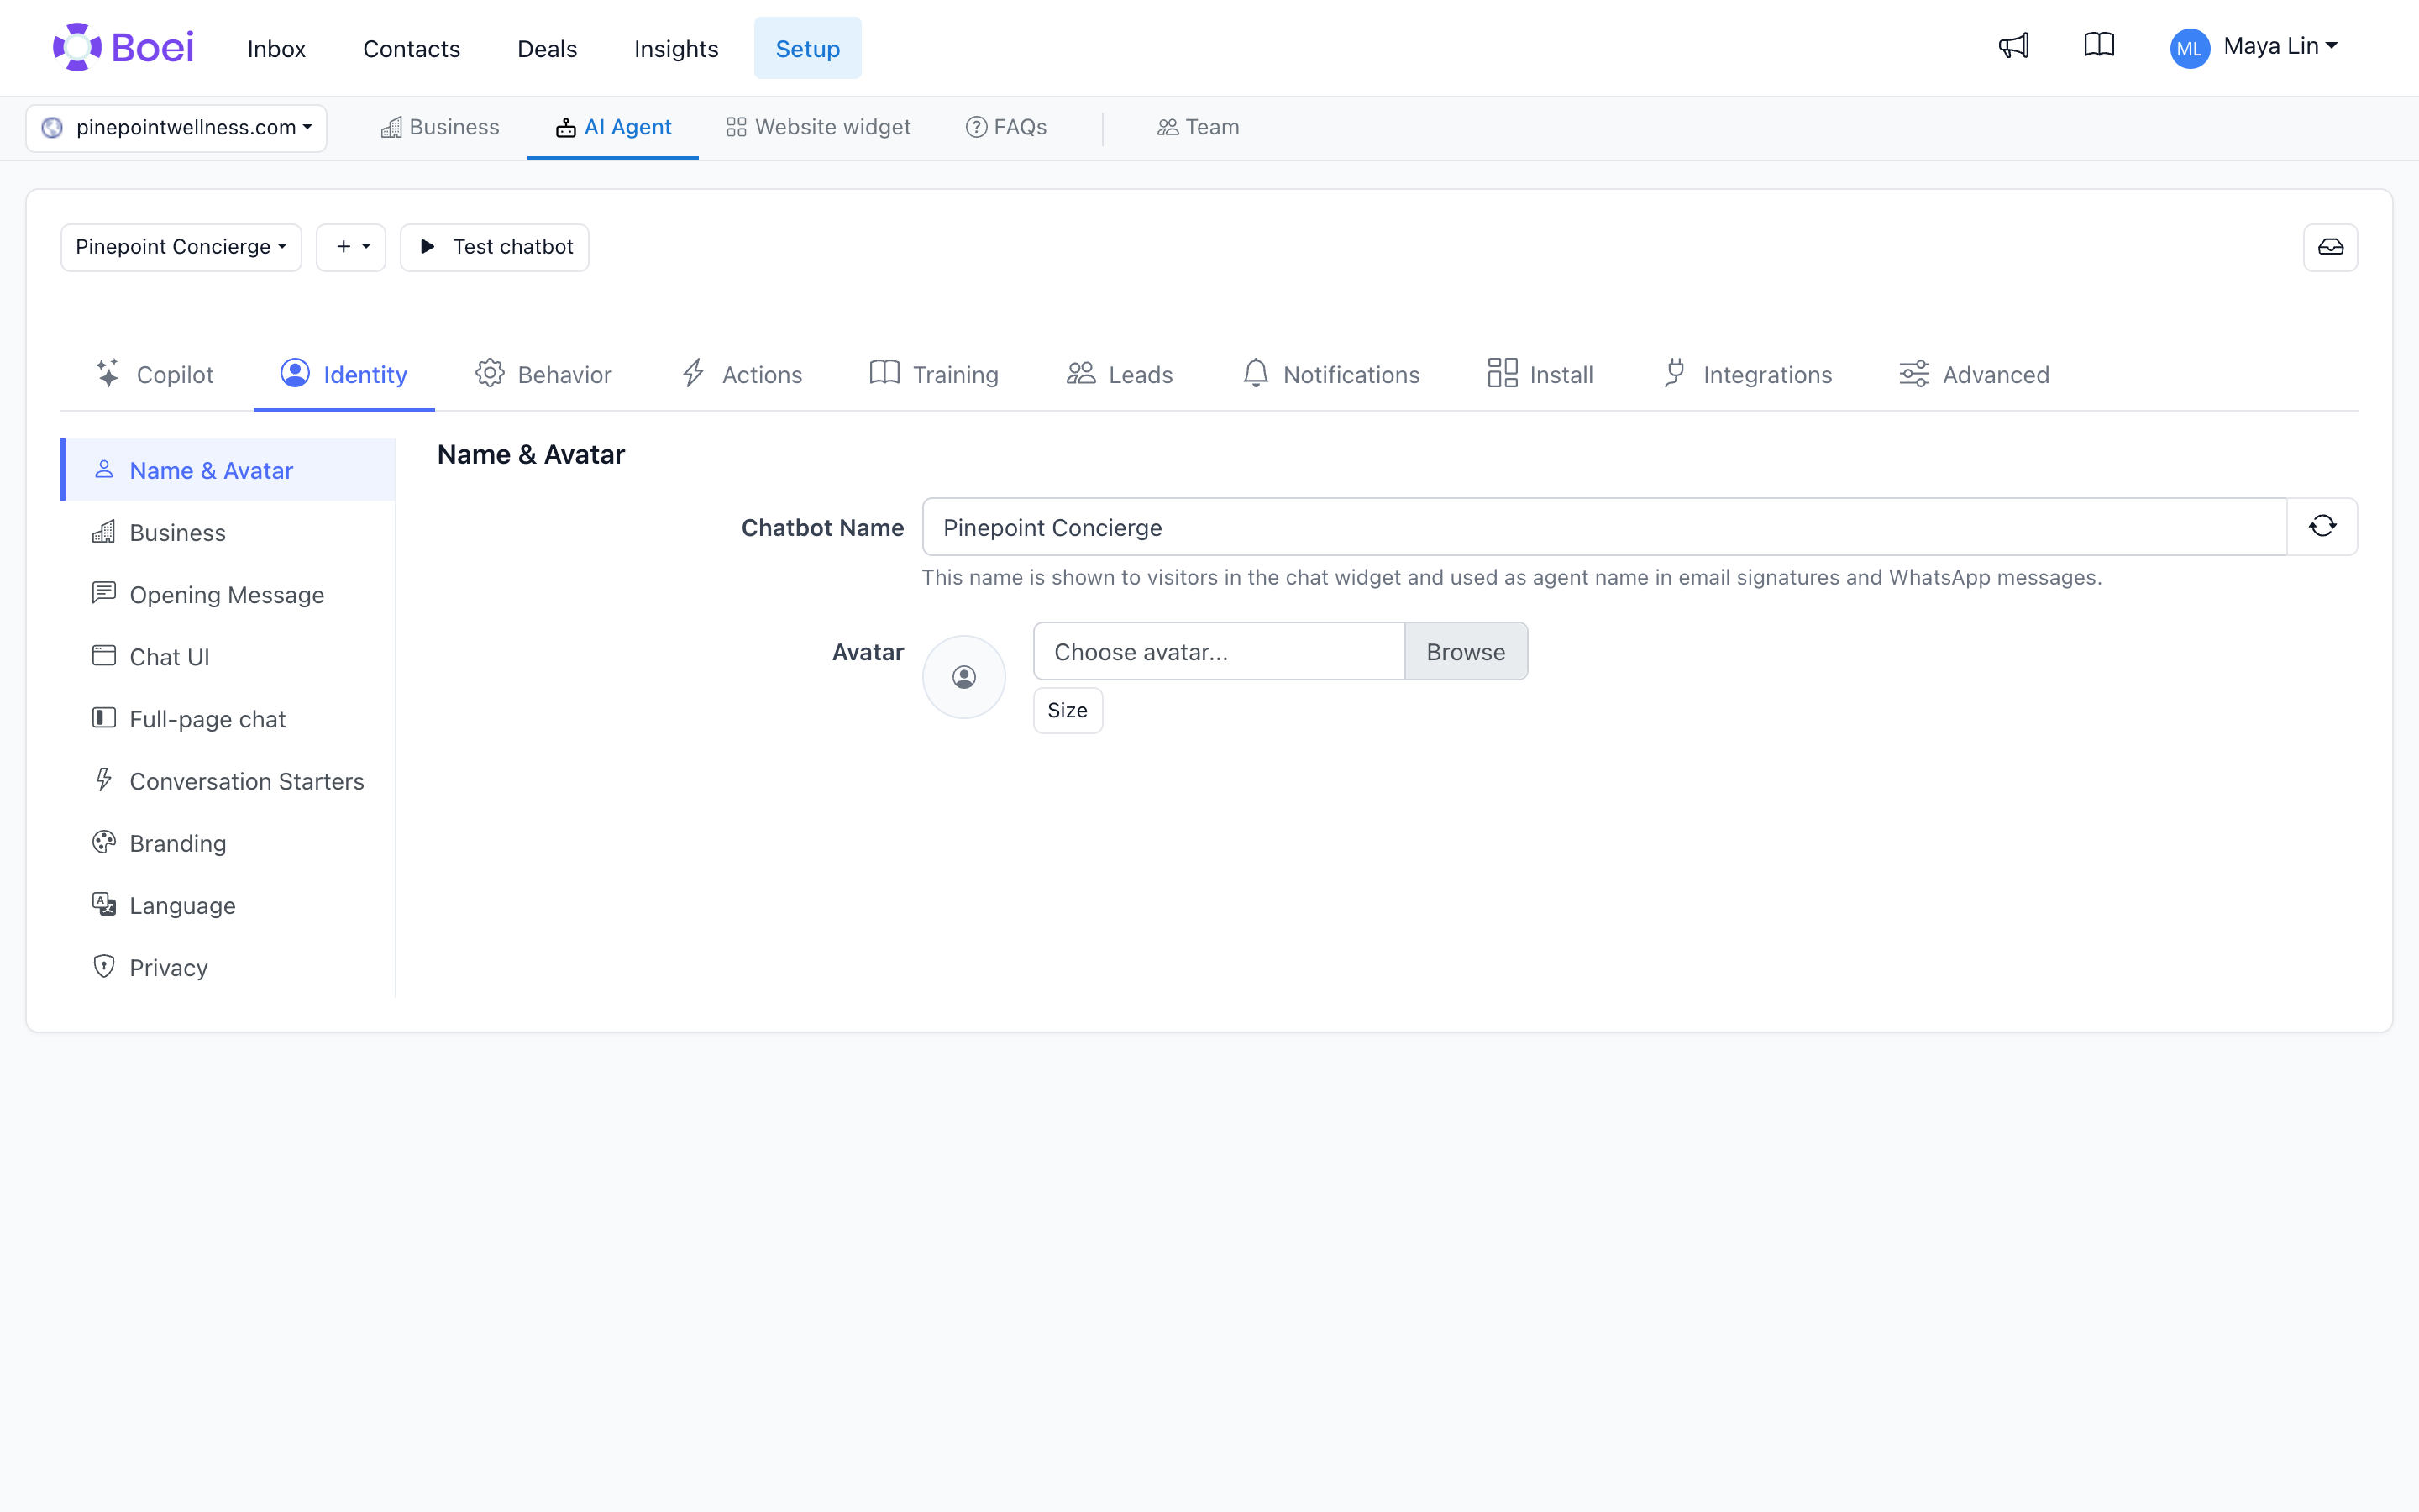
Task: Click the Size button under avatar
Action: pos(1068,710)
